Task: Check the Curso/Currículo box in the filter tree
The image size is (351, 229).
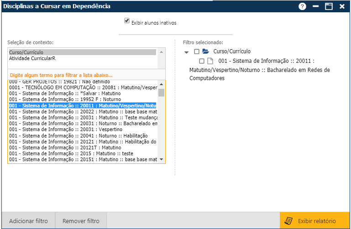Action: tap(197, 51)
